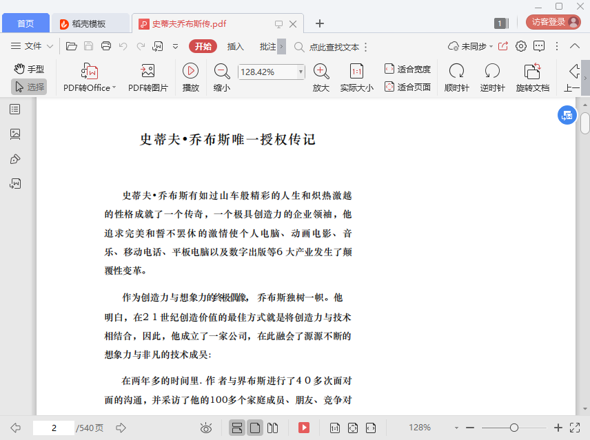Redo action arrow icon
The width and height of the screenshot is (590, 440).
tap(141, 46)
